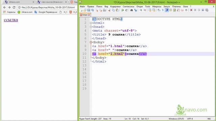
Task: Open the Синтаксисы menu
Action: [x=128, y=6]
